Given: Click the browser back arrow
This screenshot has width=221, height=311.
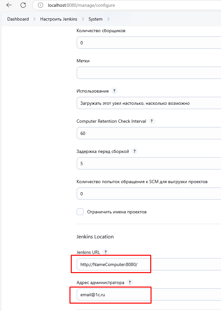Looking at the screenshot, I should (9, 5).
